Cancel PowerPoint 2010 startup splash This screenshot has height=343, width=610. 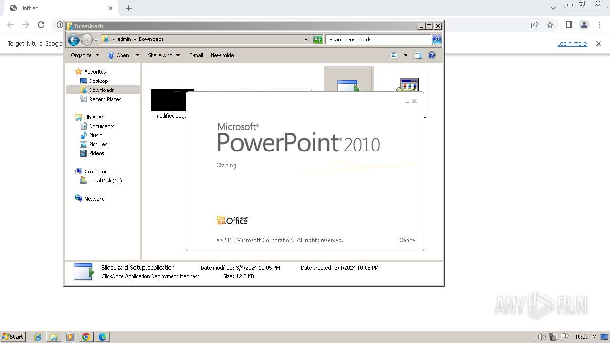pos(407,240)
